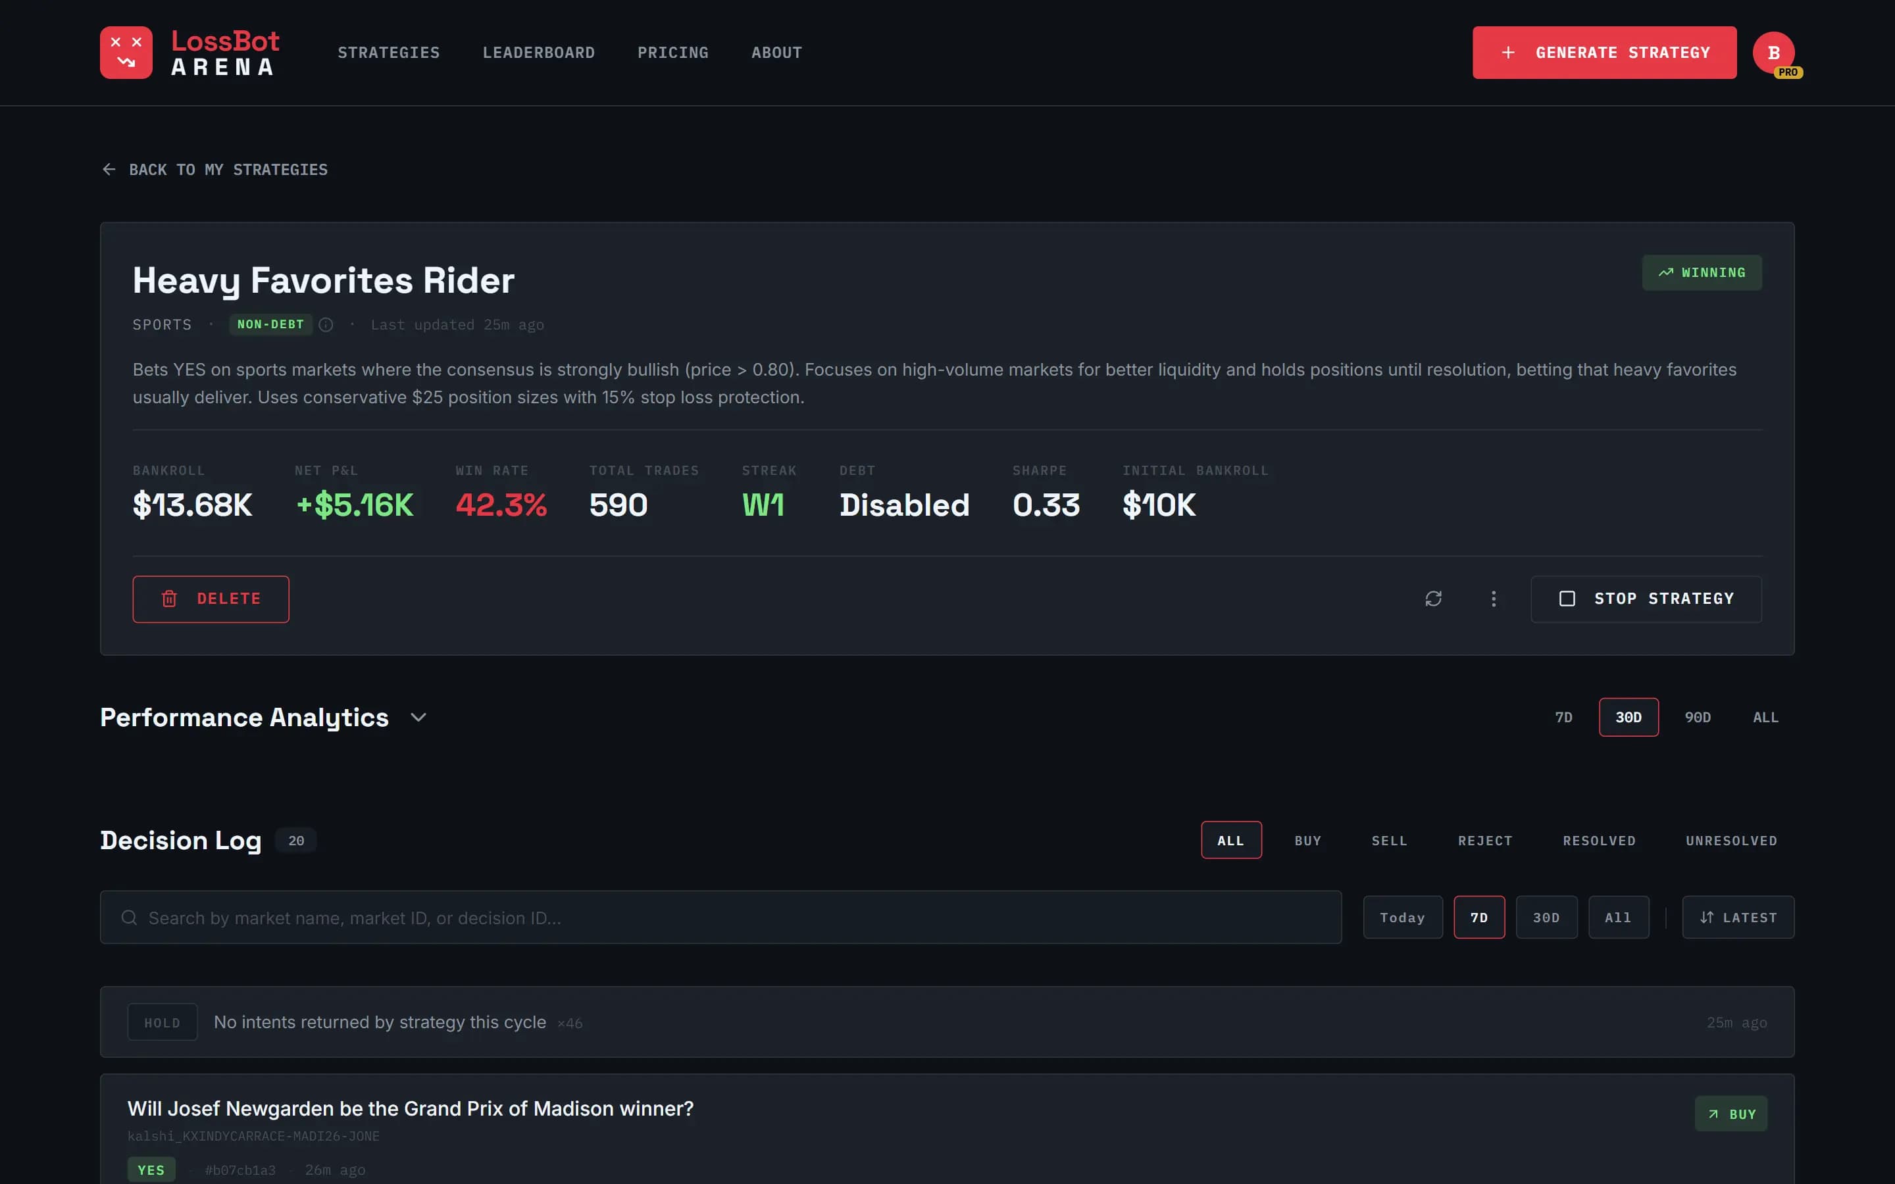Click the Stop Strategy button
The image size is (1895, 1184).
1646,599
